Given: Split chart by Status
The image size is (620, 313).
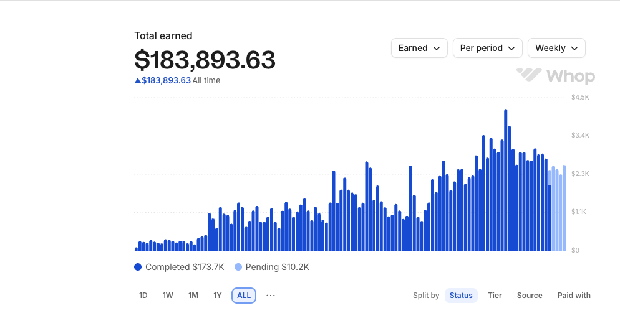Looking at the screenshot, I should coord(461,295).
